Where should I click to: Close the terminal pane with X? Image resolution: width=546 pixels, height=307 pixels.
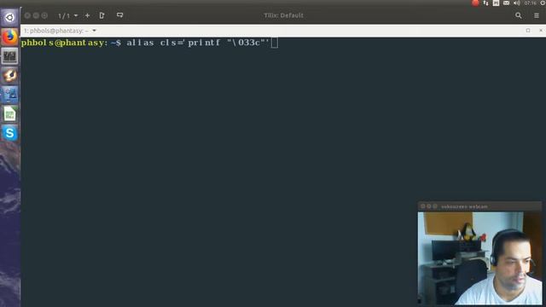pyautogui.click(x=541, y=31)
